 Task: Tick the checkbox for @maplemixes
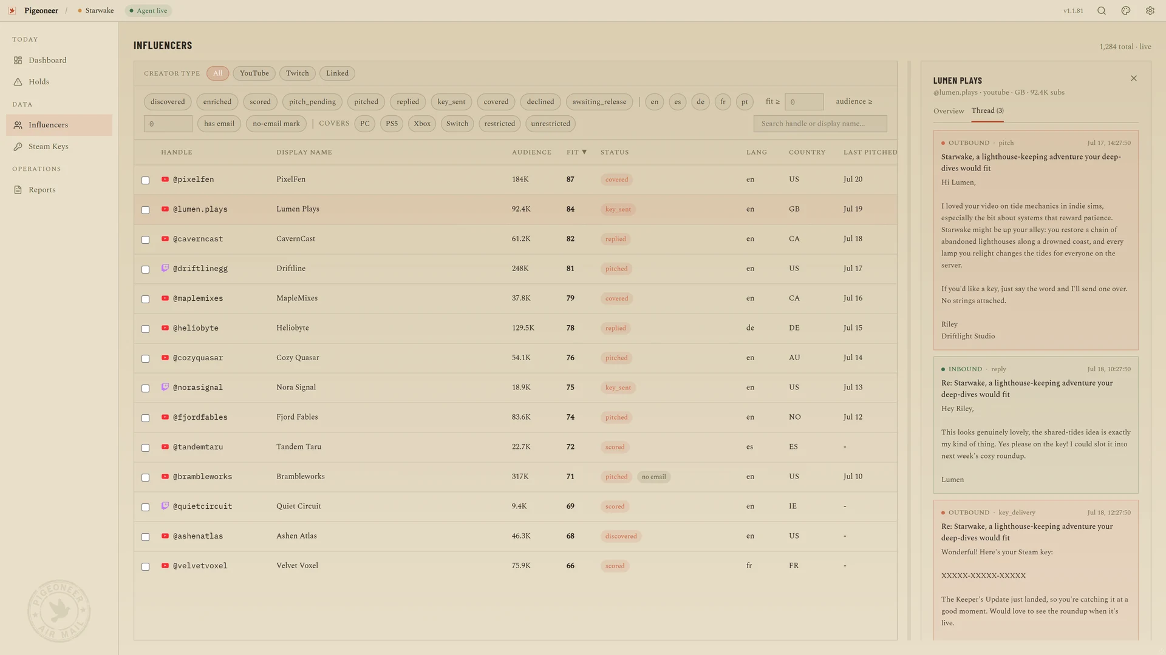(x=145, y=299)
